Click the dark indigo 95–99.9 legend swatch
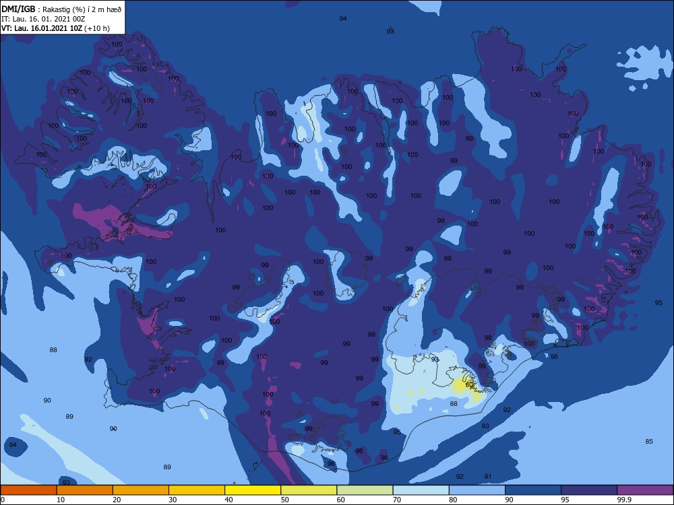The image size is (674, 505). tap(589, 490)
